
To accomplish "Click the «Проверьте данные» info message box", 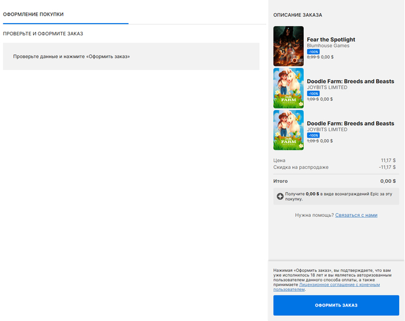I will [131, 57].
